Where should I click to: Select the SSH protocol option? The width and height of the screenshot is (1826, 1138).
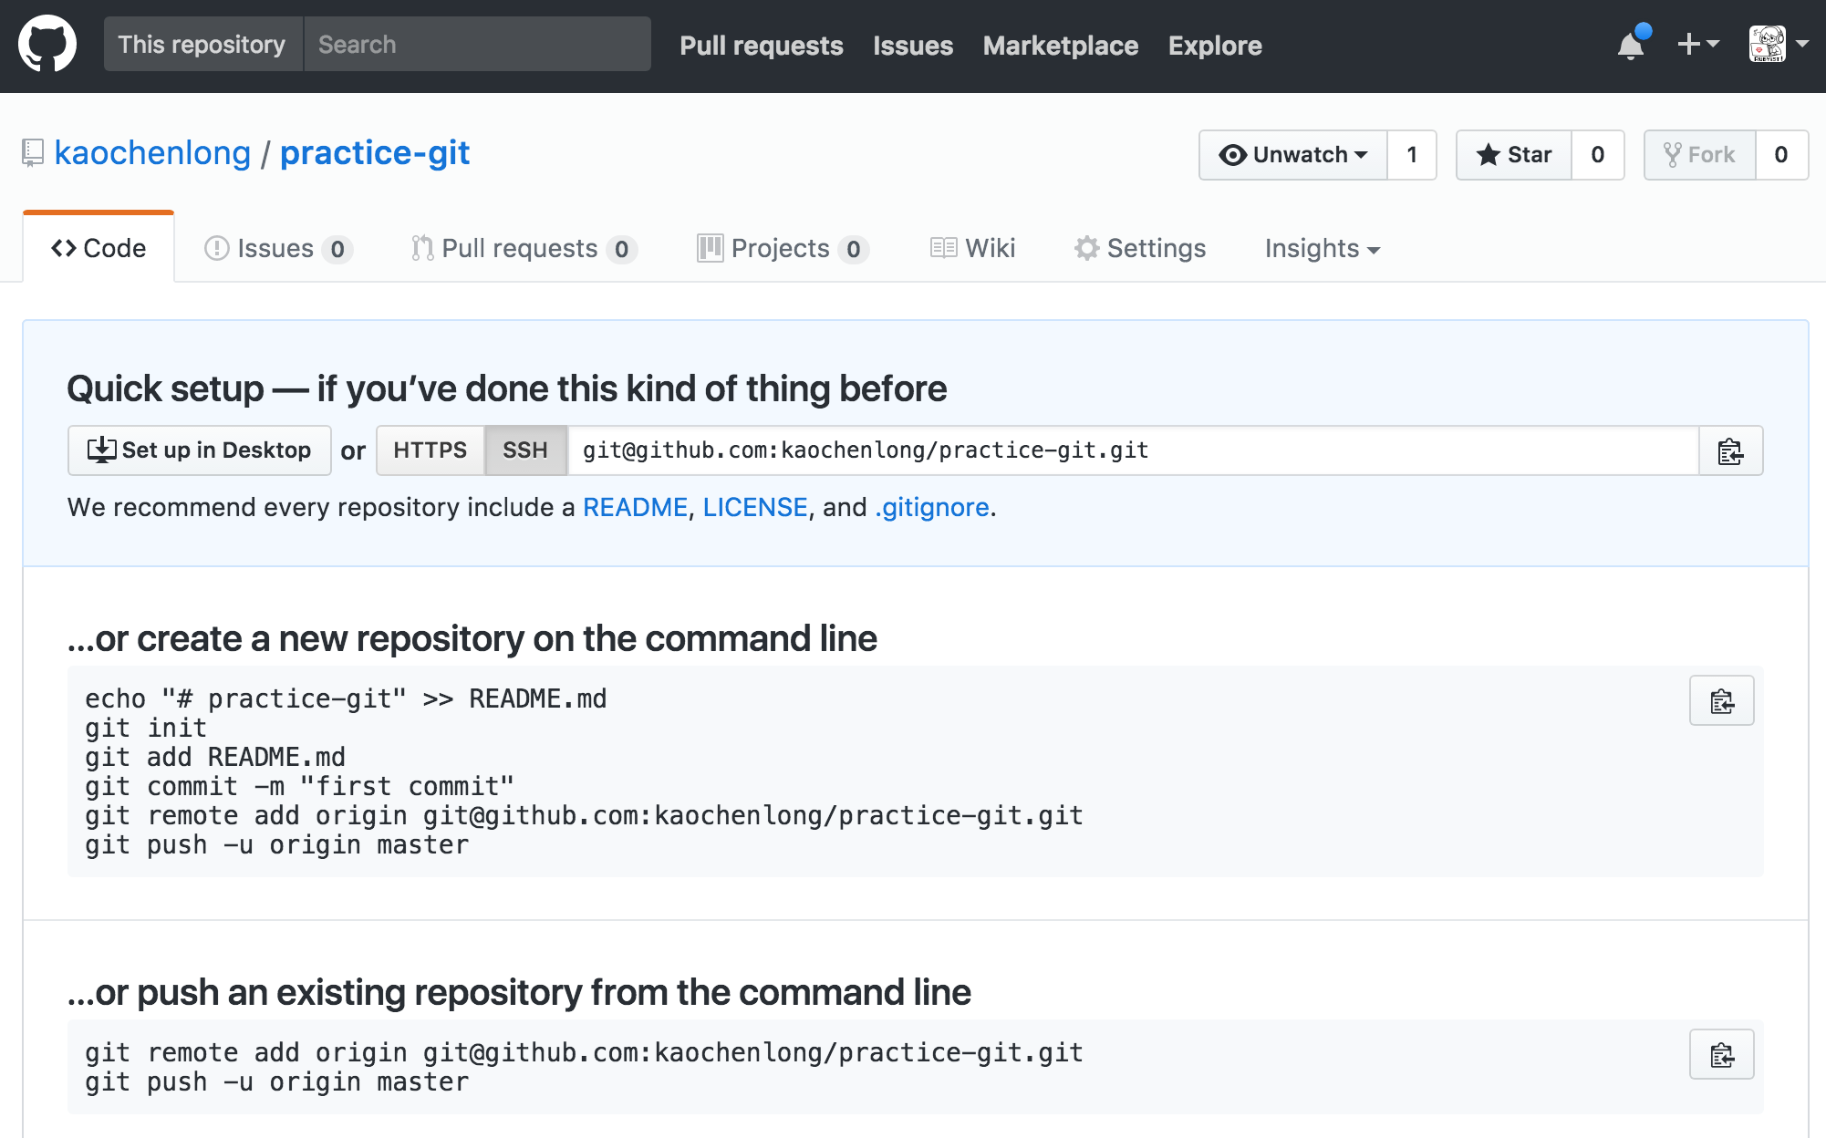[x=524, y=450]
